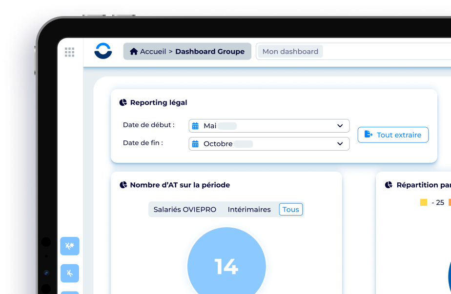
Task: Open the Date de fin dropdown
Action: pos(269,144)
